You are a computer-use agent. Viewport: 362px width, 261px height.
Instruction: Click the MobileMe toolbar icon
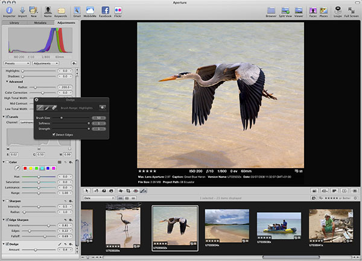coord(91,10)
